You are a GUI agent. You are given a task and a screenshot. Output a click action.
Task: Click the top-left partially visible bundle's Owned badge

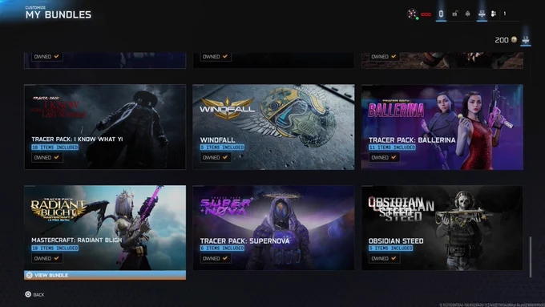pos(47,57)
